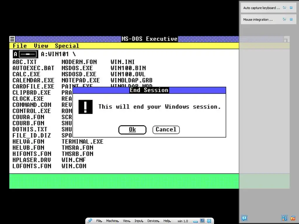The image size is (299, 224).
Task: Select COURA.FON in the file list
Action: pyautogui.click(x=28, y=117)
